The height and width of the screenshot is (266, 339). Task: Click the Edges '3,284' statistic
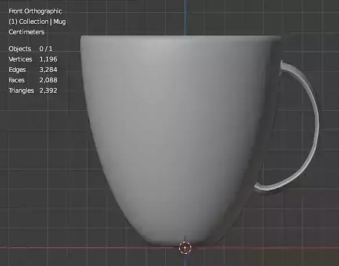pyautogui.click(x=48, y=70)
